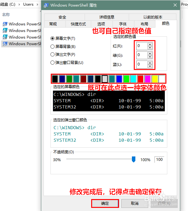Pick the black swatch next to navy
The width and height of the screenshot is (188, 211).
(x=55, y=79)
